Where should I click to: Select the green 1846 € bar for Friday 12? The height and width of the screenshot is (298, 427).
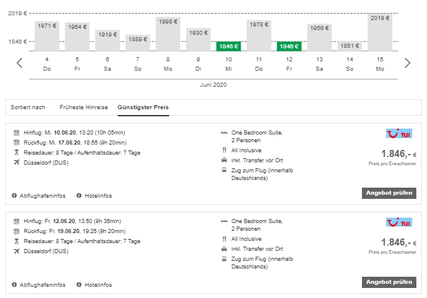pyautogui.click(x=289, y=46)
